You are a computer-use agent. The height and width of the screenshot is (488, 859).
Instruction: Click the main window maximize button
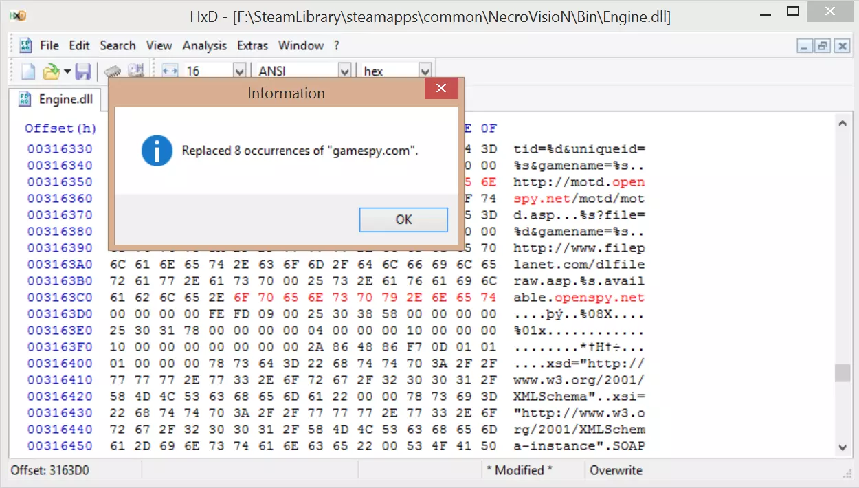pyautogui.click(x=793, y=11)
